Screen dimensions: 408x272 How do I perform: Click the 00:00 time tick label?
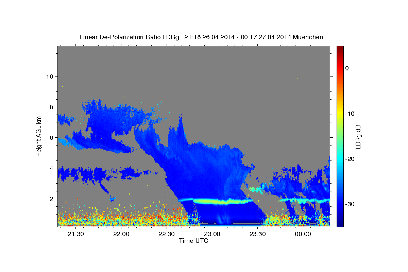click(303, 234)
